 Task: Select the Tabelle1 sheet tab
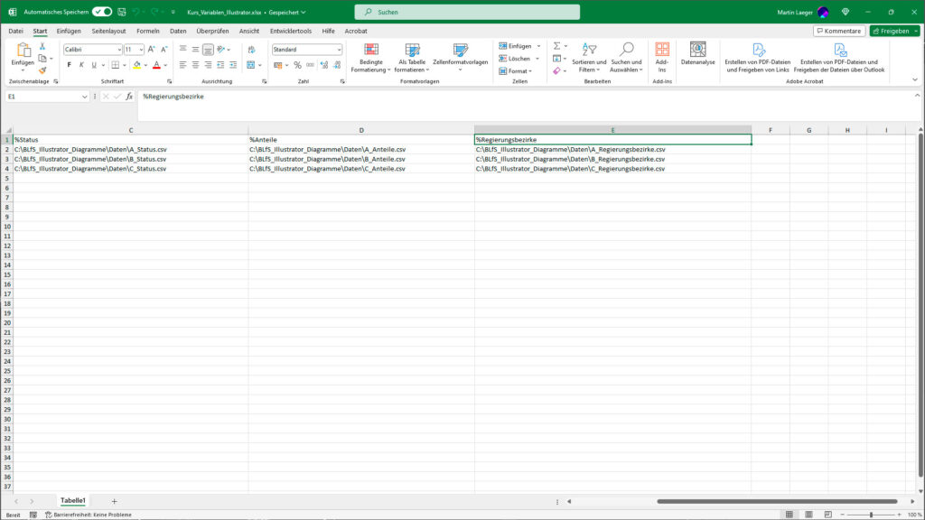72,500
